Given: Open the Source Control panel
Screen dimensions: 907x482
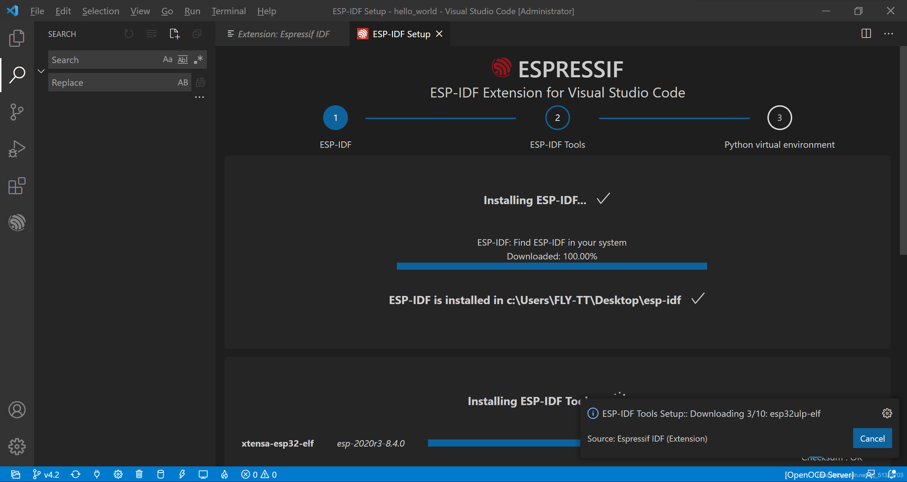Looking at the screenshot, I should pos(16,112).
